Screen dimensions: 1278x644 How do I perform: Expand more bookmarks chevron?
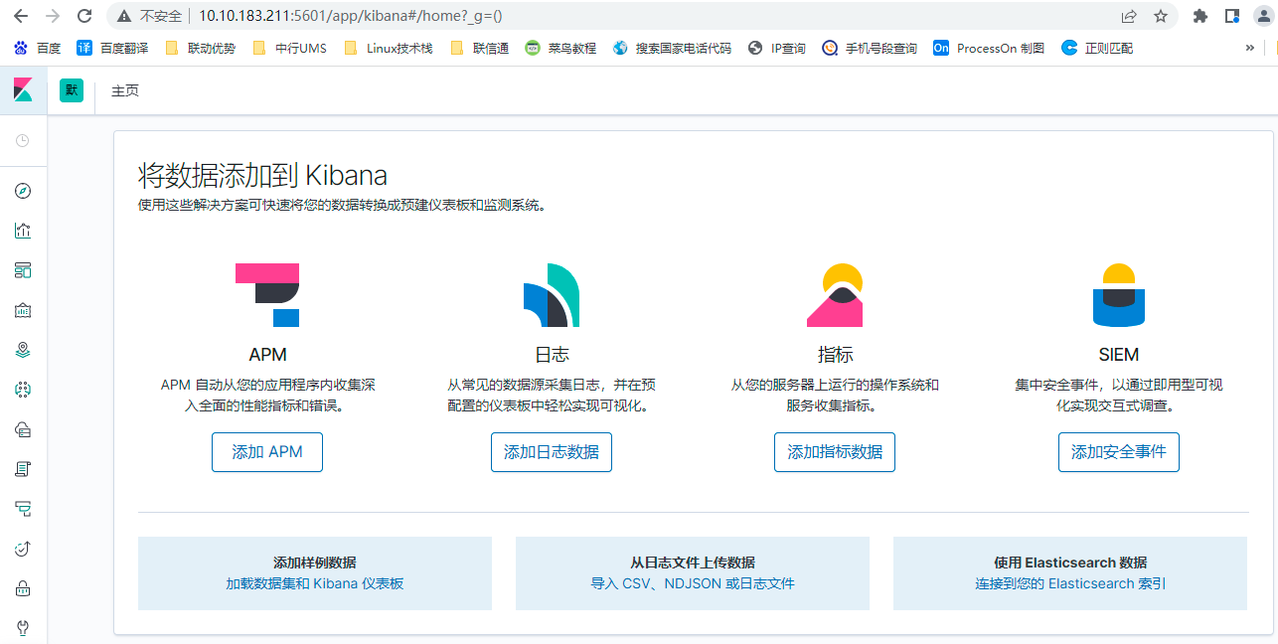click(1250, 48)
